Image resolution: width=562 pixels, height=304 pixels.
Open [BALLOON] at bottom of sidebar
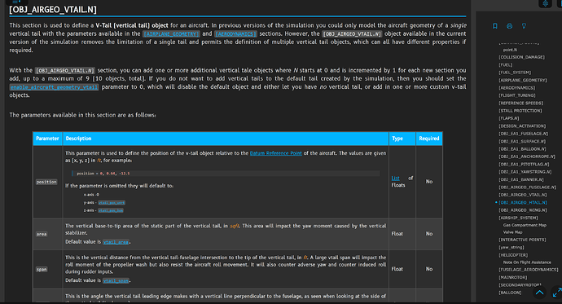(510, 293)
